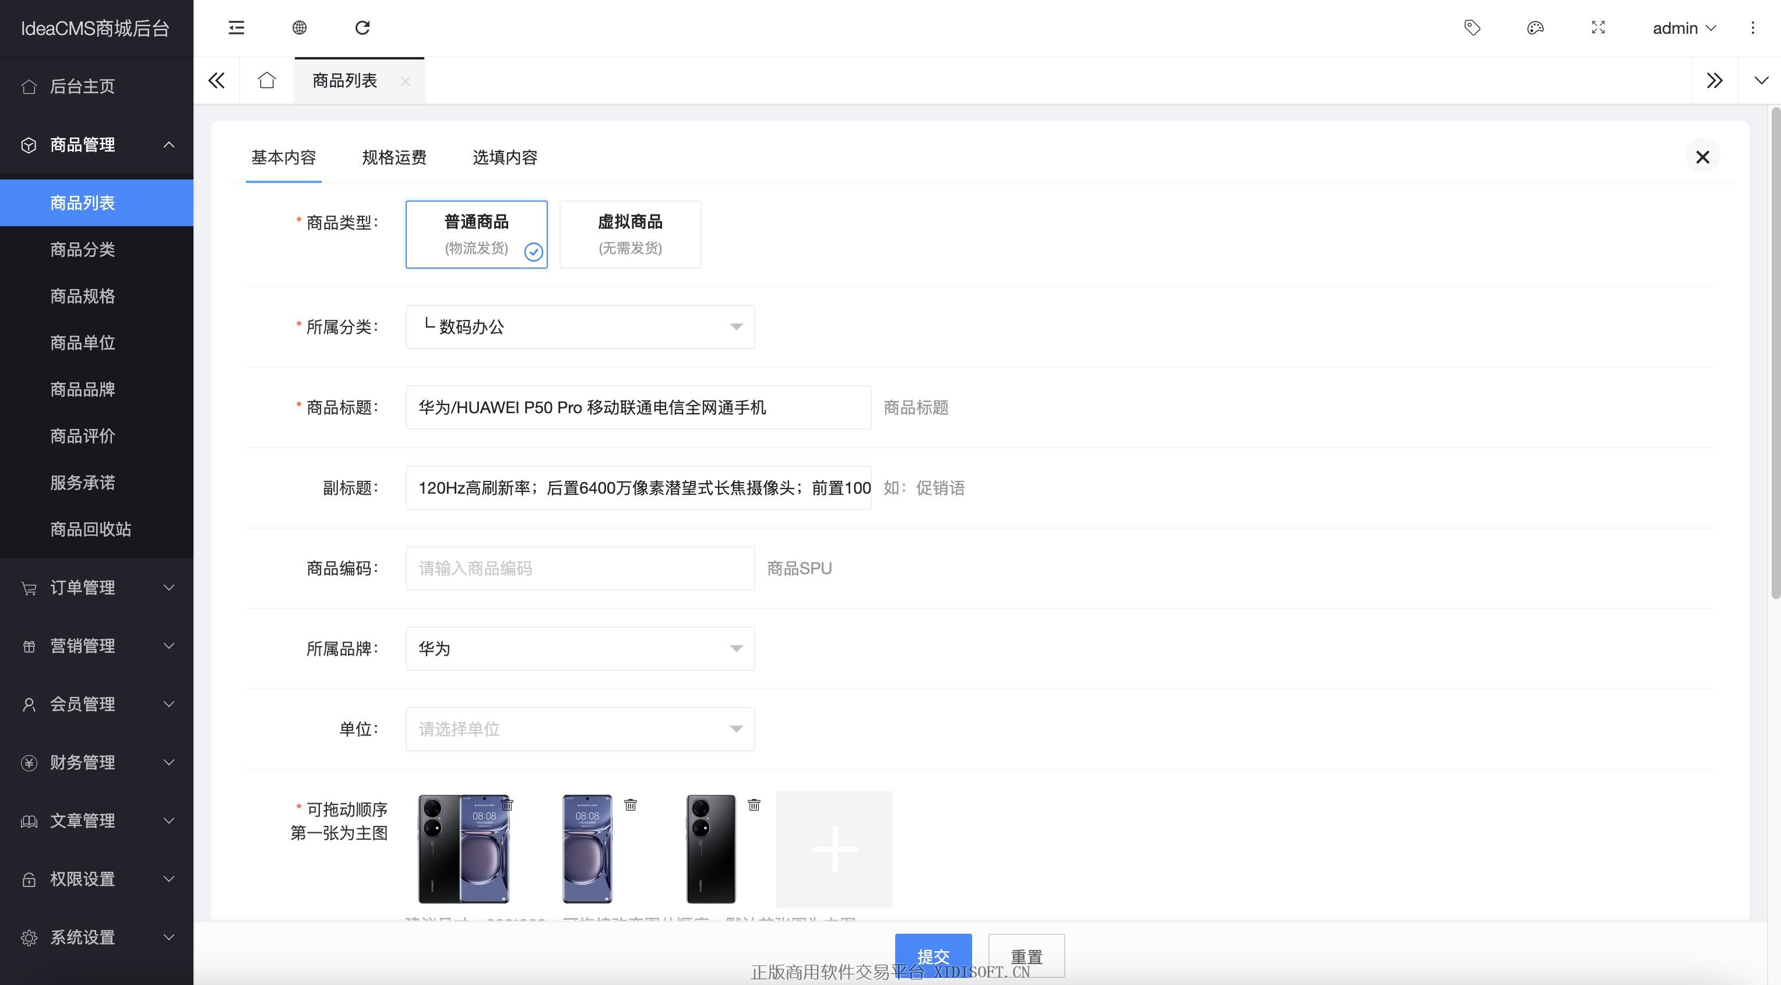The image size is (1781, 985).
Task: Expand the 文章管理 menu chevron
Action: click(x=168, y=821)
